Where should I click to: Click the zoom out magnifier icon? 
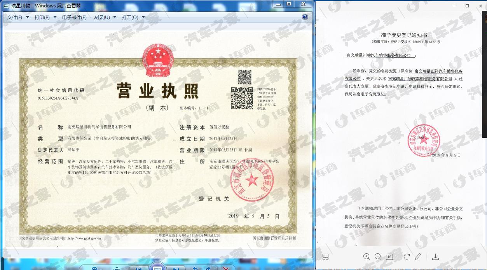pos(378,256)
